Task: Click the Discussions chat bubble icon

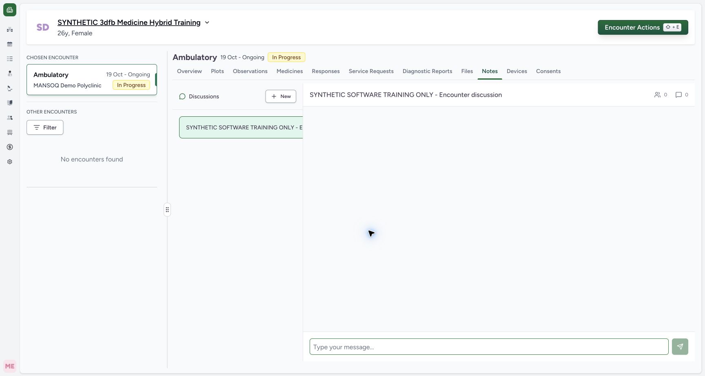Action: coord(182,96)
